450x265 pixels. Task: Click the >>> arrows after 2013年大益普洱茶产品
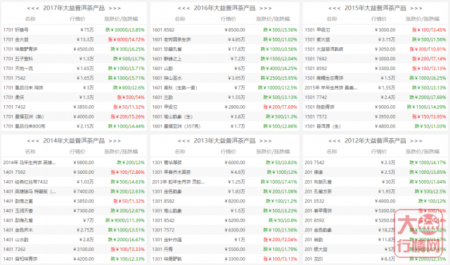[x=266, y=141]
